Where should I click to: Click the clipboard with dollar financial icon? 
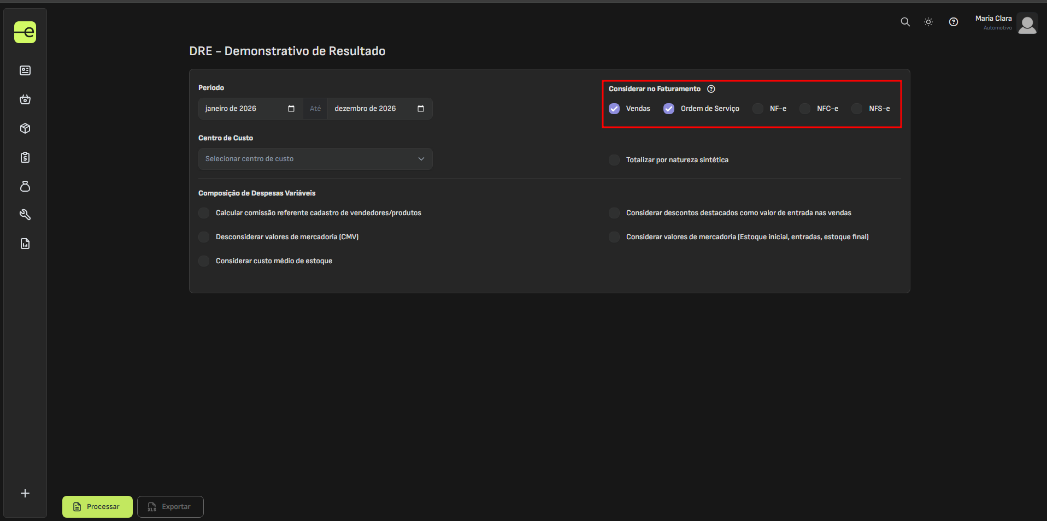coord(25,157)
